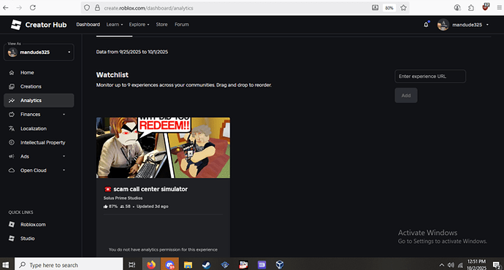Viewport: 504px width, 270px height.
Task: Open the Forum nav item
Action: pos(182,24)
